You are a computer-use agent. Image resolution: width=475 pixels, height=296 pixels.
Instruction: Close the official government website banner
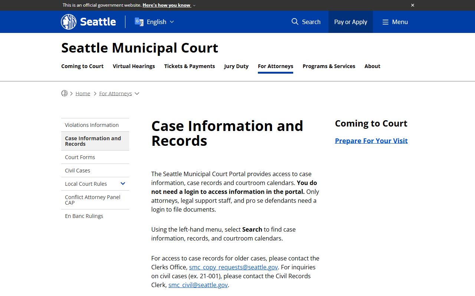tap(413, 5)
